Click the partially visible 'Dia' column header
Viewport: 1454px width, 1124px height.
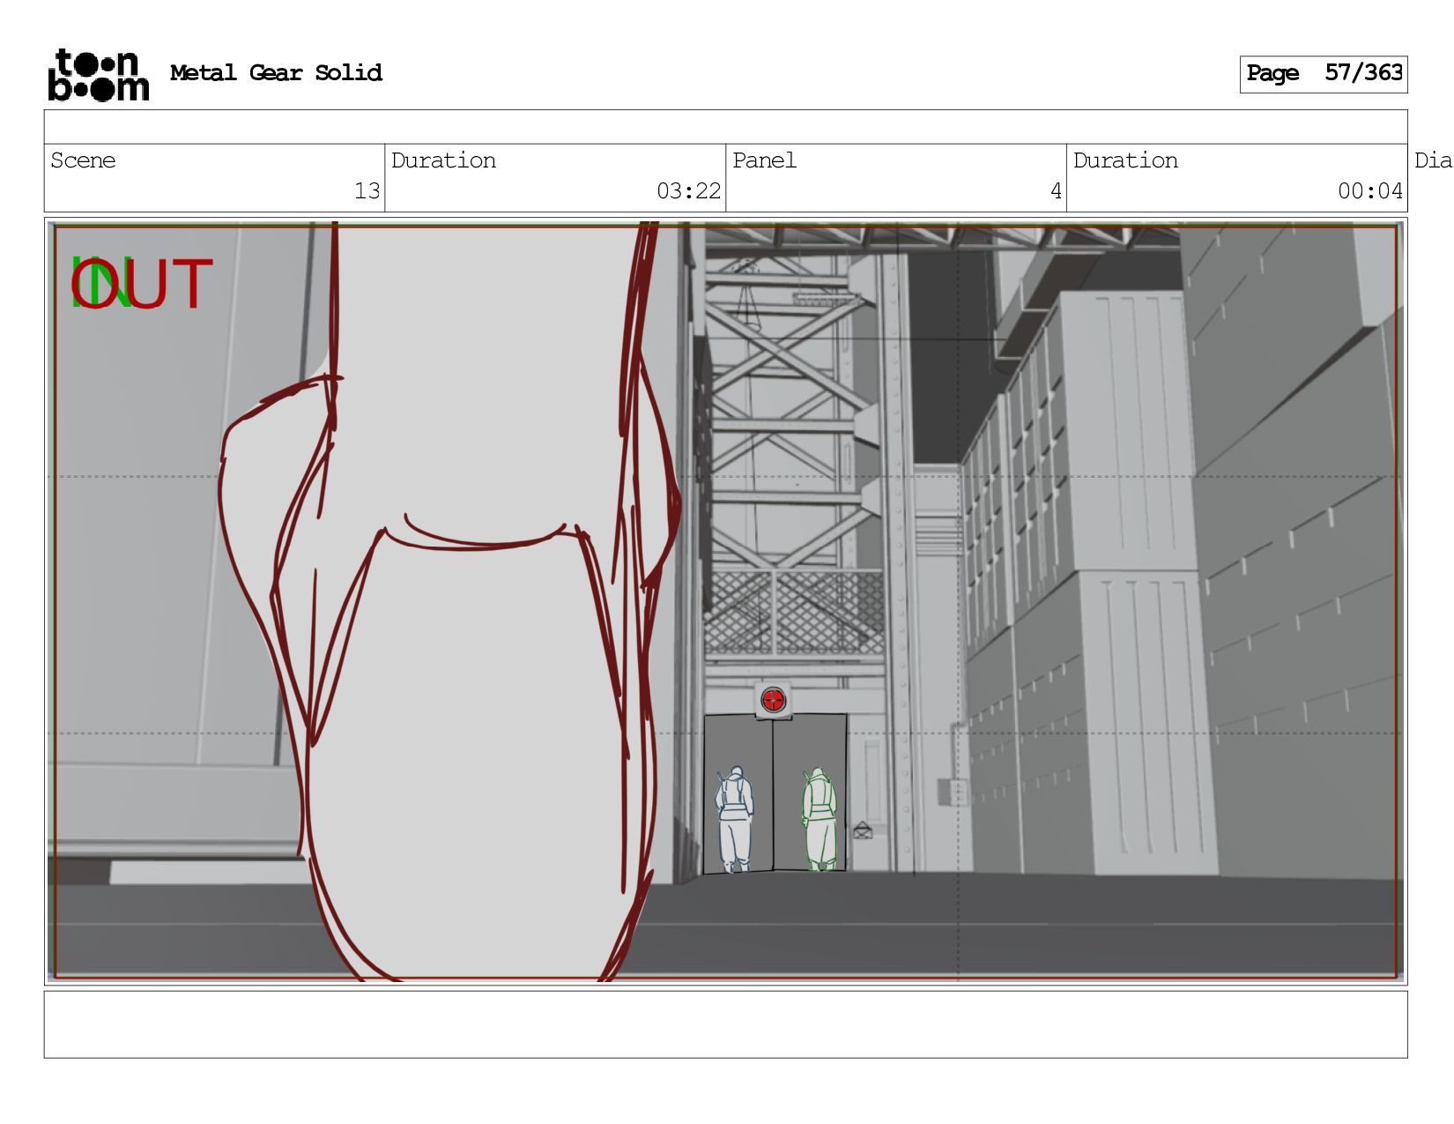(1433, 160)
